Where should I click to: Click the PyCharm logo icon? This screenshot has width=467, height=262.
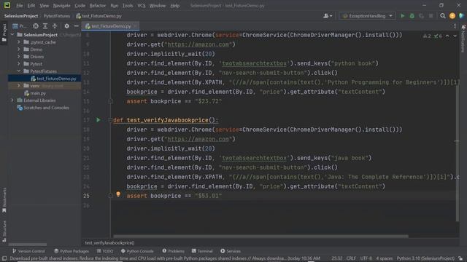click(x=7, y=5)
